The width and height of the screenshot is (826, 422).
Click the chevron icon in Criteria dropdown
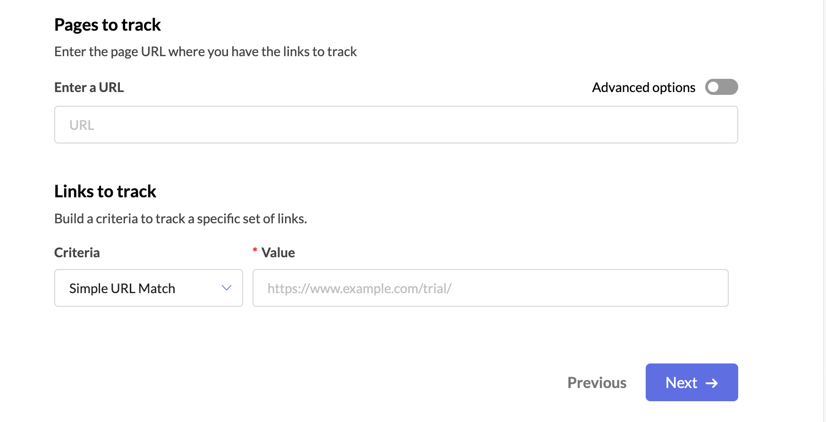tap(227, 288)
